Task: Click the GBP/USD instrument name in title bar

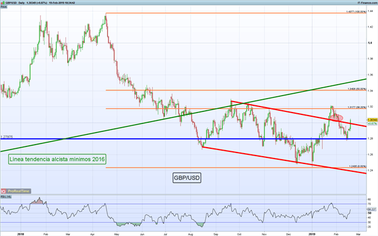Action: pos(11,3)
